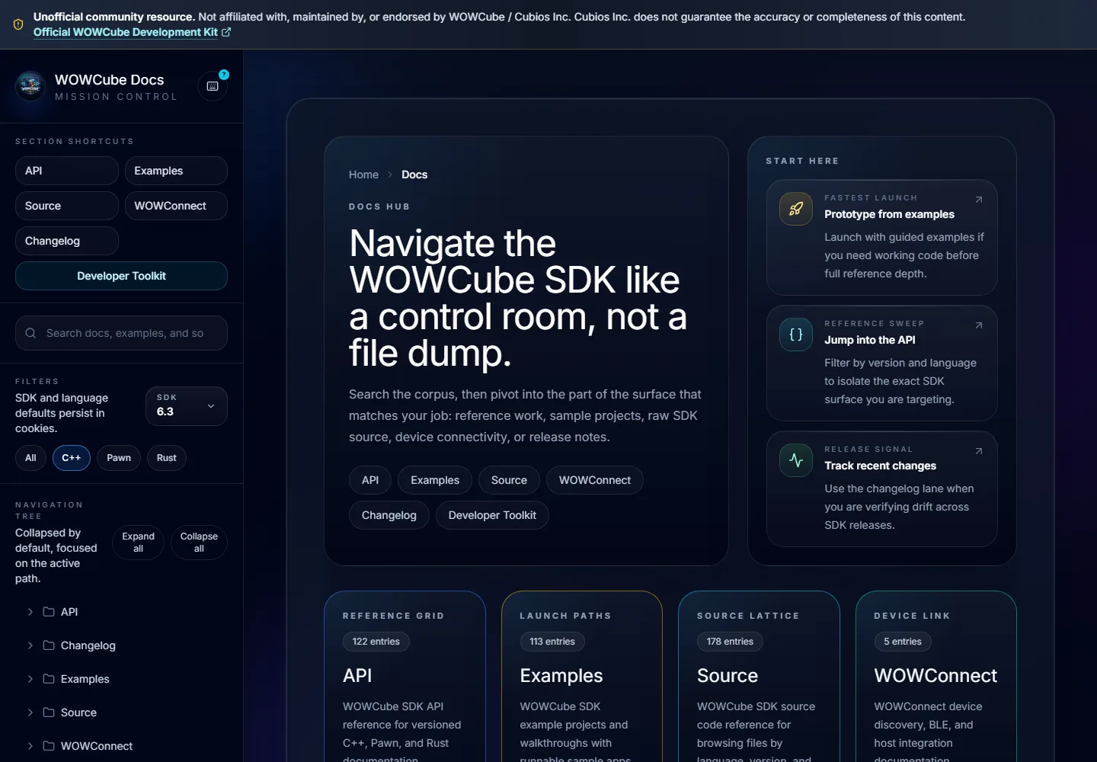
Task: Open the WOWConnect section shortcut in sidebar
Action: tap(176, 206)
